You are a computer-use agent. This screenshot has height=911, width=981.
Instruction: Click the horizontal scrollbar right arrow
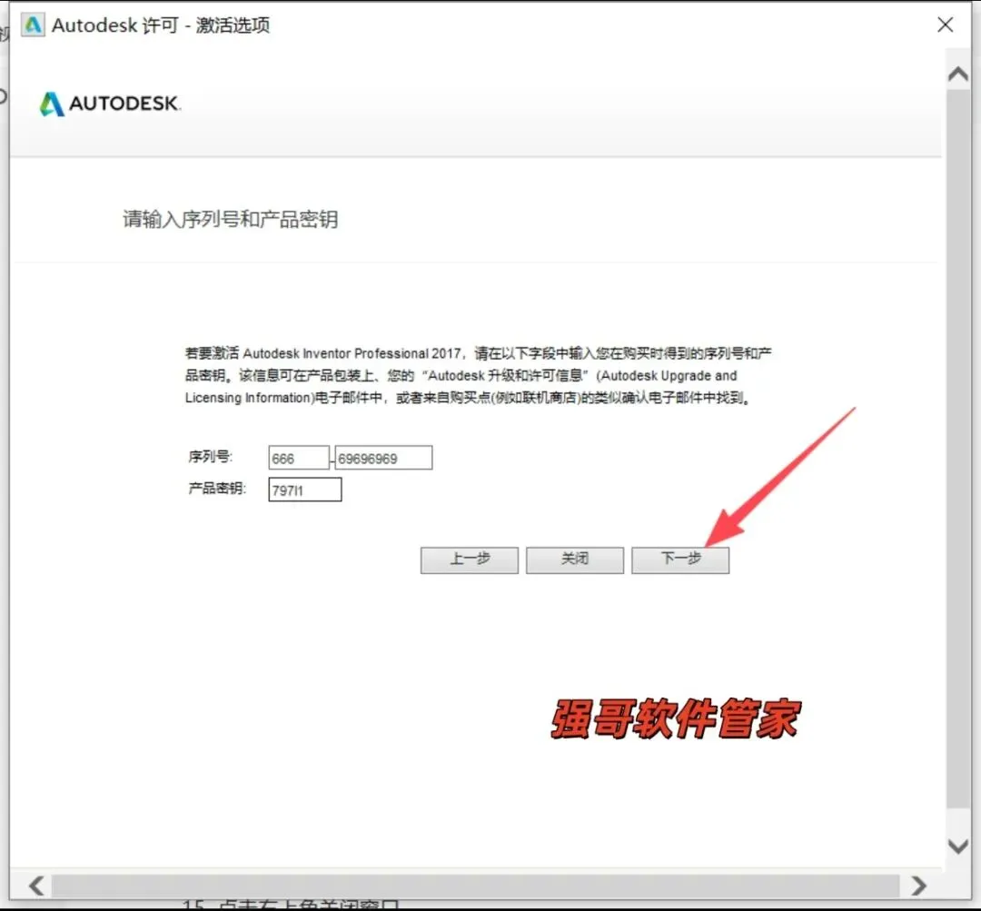coord(918,886)
